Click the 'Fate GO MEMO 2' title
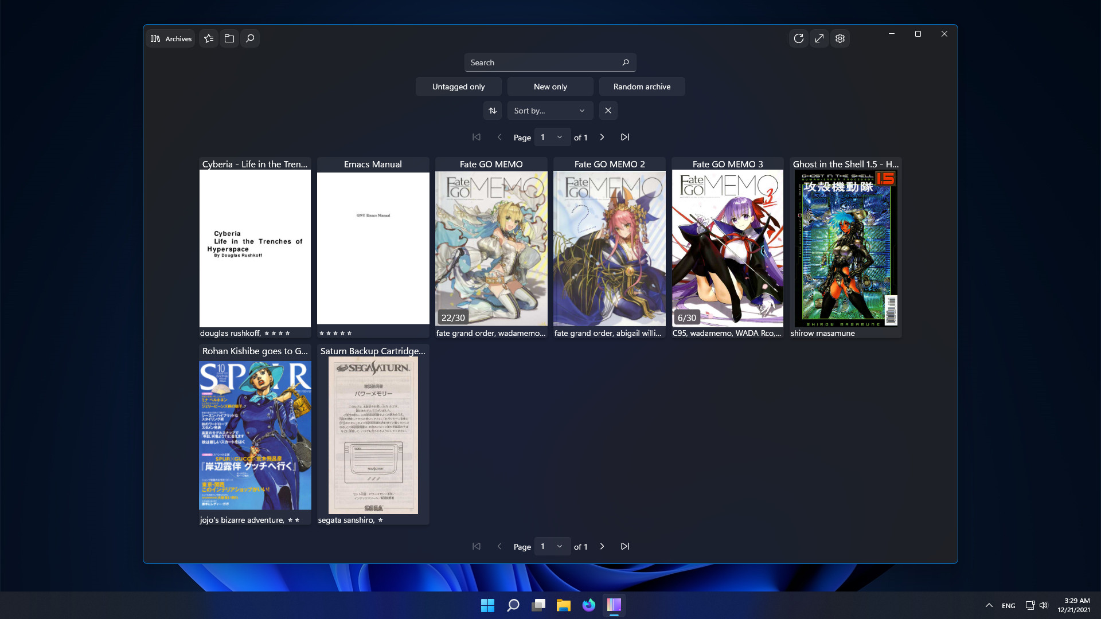This screenshot has height=619, width=1101. coord(610,164)
